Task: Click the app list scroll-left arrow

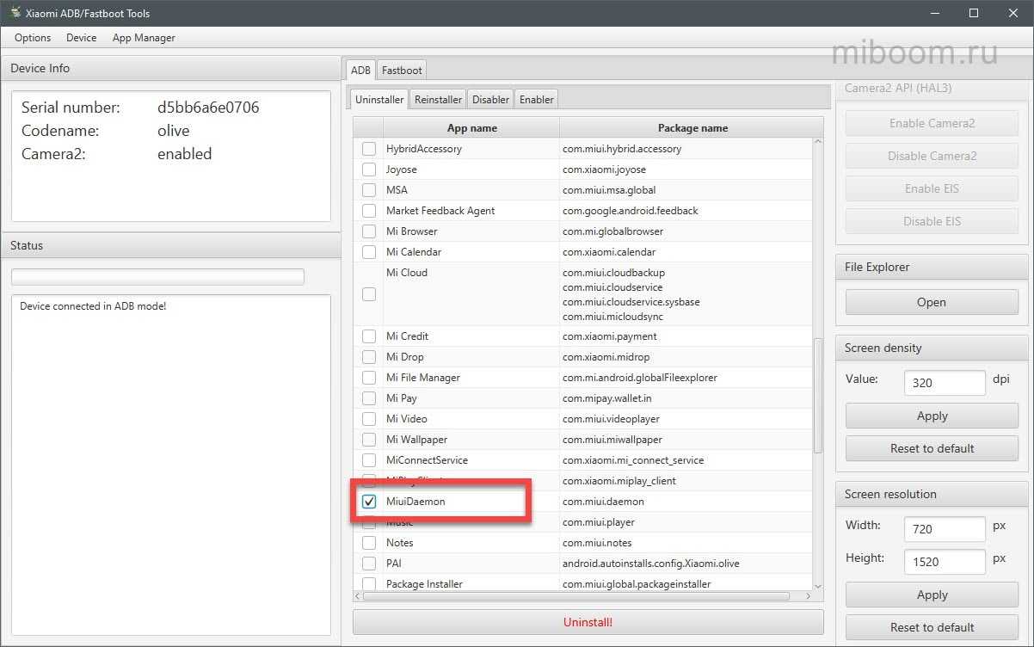Action: (x=359, y=595)
